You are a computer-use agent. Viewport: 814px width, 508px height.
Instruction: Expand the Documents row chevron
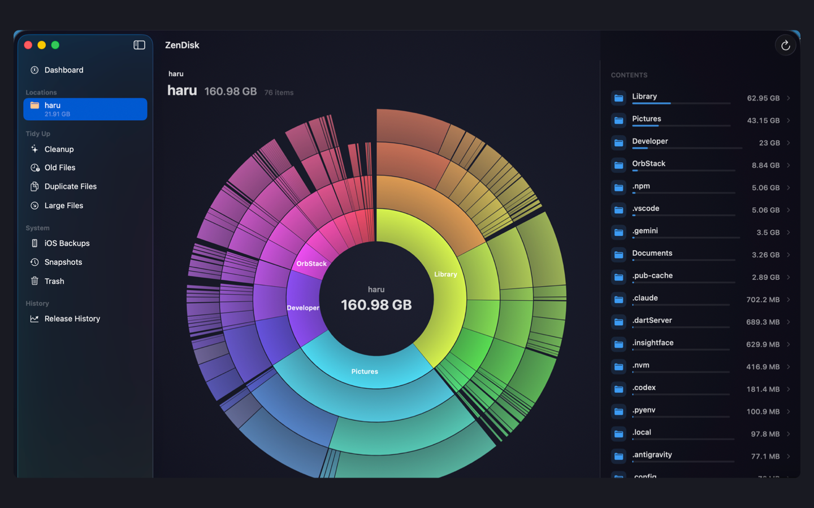pos(789,255)
